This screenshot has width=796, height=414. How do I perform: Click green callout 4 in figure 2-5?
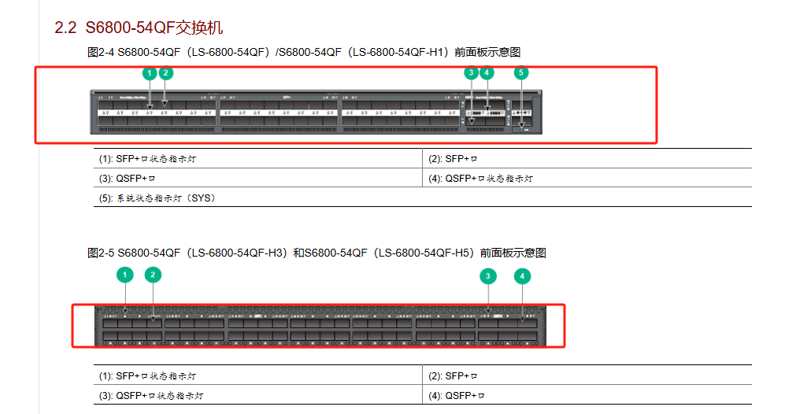[x=522, y=276]
